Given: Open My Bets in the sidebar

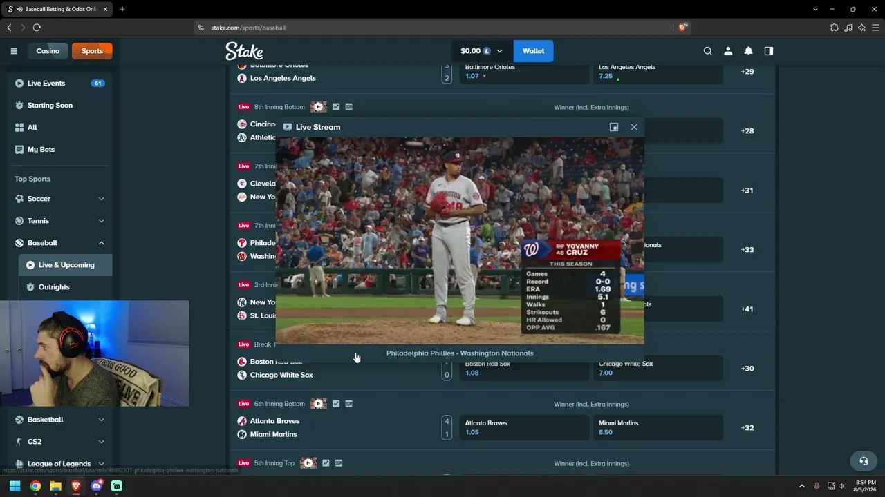Looking at the screenshot, I should tap(60, 150).
